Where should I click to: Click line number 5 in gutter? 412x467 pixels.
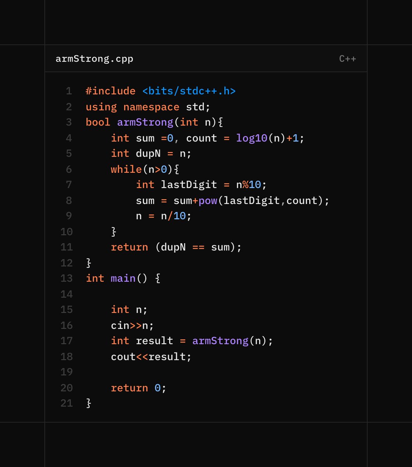coord(69,154)
